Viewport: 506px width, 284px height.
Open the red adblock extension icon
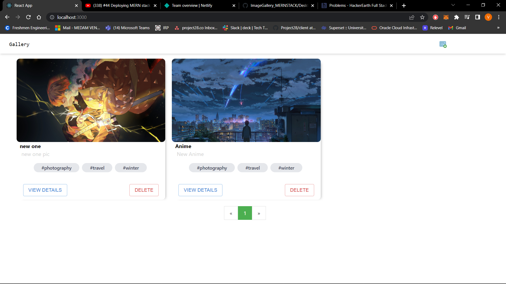pos(435,17)
